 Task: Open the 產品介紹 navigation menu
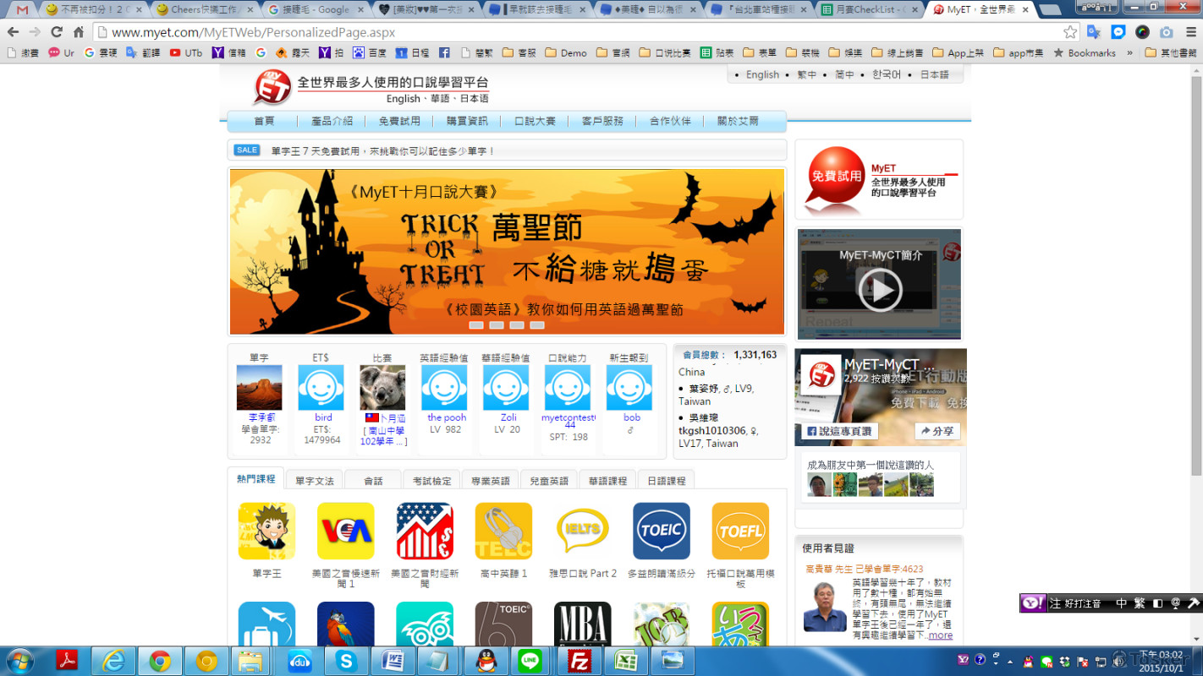tap(332, 121)
